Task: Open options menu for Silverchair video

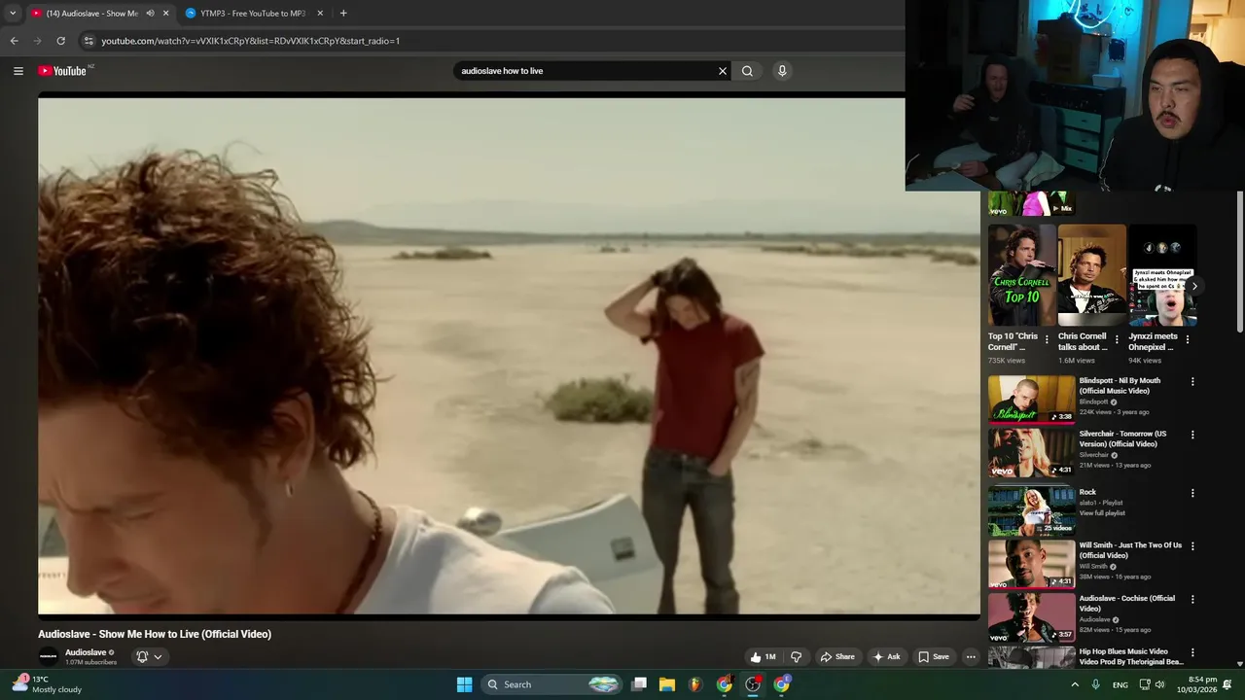Action: (1192, 436)
